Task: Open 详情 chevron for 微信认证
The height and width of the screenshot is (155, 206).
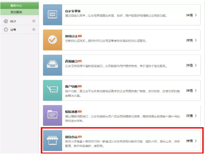Action: click(x=196, y=40)
